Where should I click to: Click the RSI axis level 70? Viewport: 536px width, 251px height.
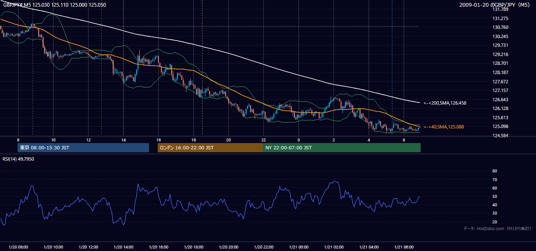pos(494,179)
